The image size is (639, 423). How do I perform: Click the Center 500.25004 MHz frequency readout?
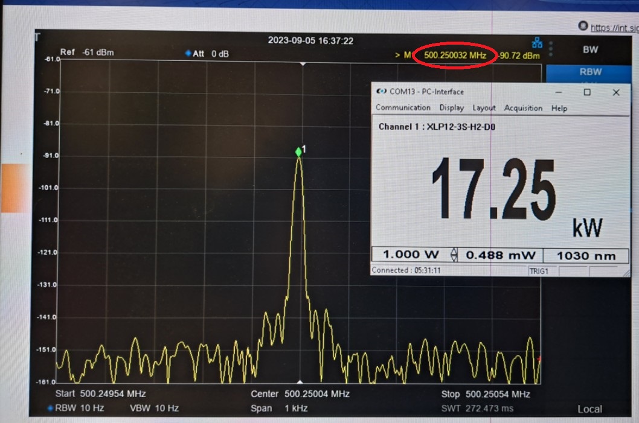(300, 394)
